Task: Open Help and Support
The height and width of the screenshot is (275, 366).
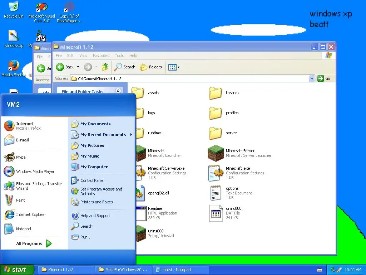Action: [102, 215]
